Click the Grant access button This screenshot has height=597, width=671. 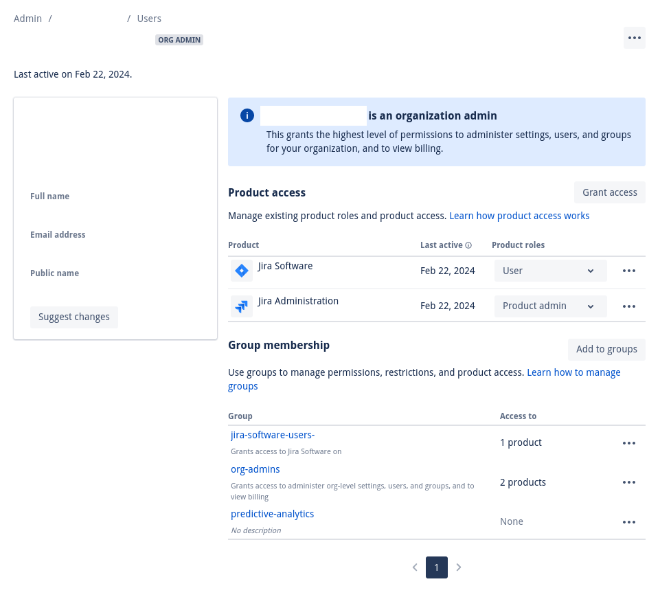(609, 192)
